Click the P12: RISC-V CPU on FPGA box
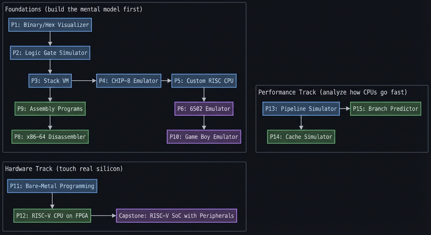 tap(52, 215)
